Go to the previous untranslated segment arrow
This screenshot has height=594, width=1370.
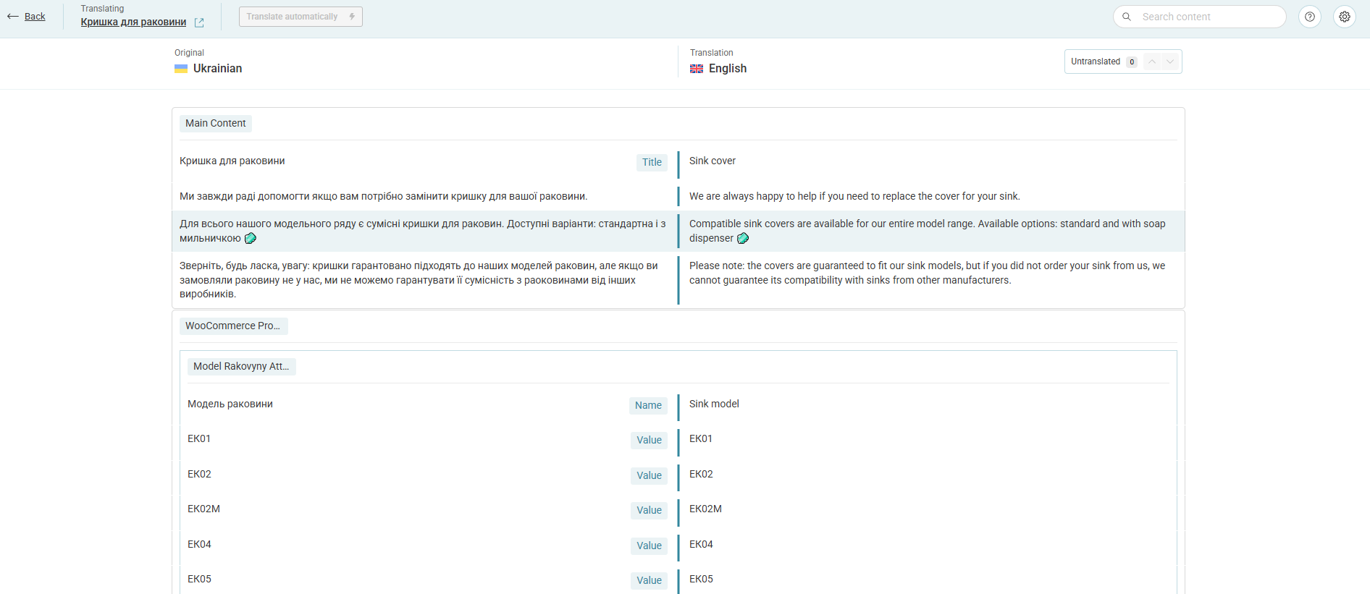[1152, 61]
